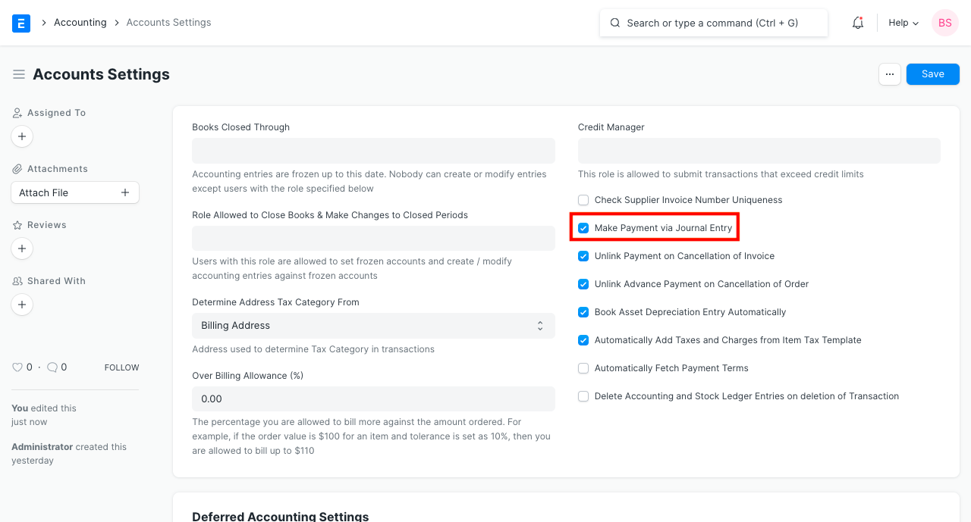Navigate to Accounting via the breadcrumb
971x522 pixels.
point(80,22)
